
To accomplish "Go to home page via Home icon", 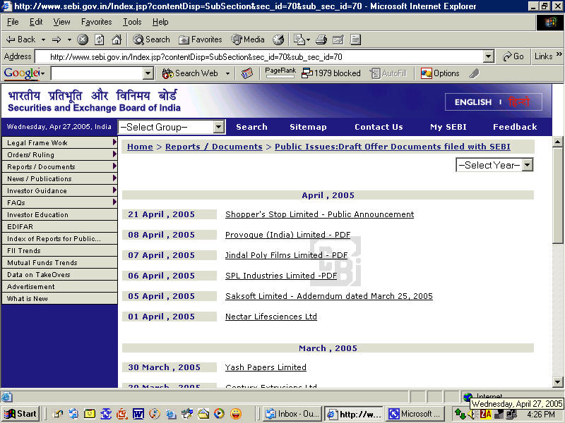I will tap(117, 39).
